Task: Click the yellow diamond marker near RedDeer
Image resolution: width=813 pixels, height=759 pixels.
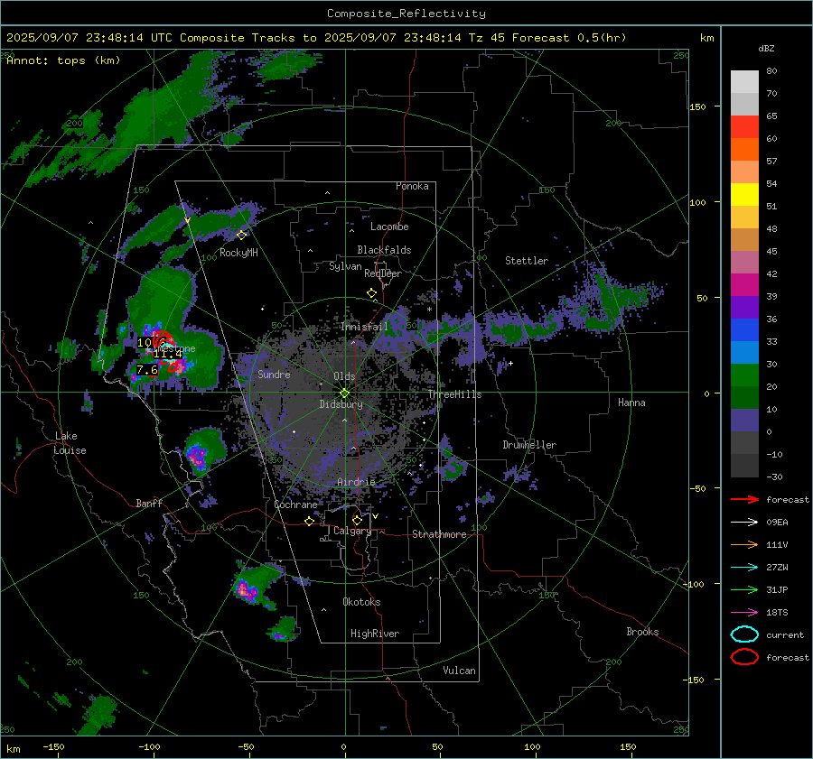Action: [371, 293]
